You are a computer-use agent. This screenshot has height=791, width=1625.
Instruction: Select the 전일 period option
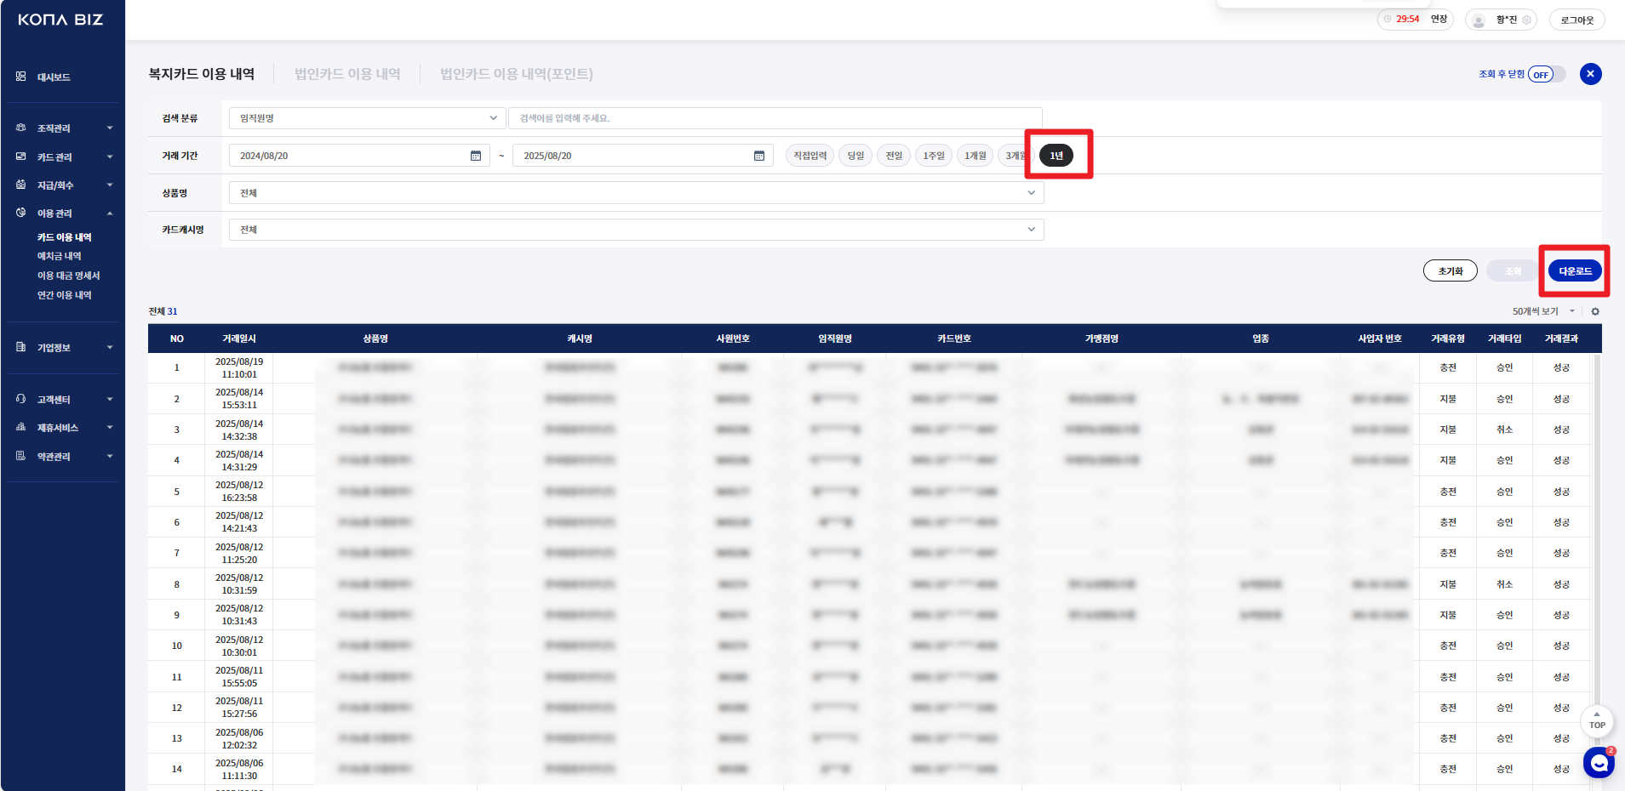pyautogui.click(x=894, y=156)
